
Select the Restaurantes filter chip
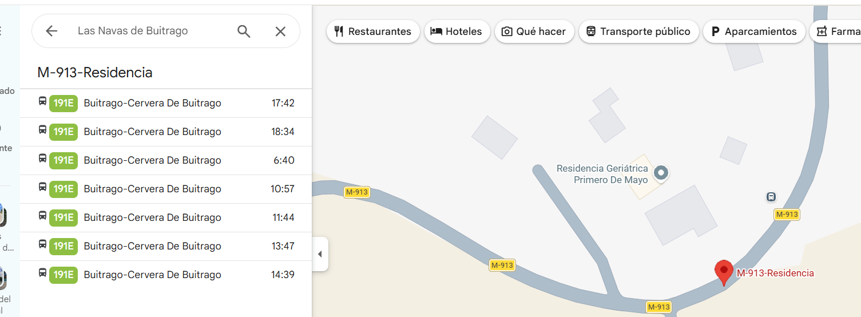tap(373, 31)
